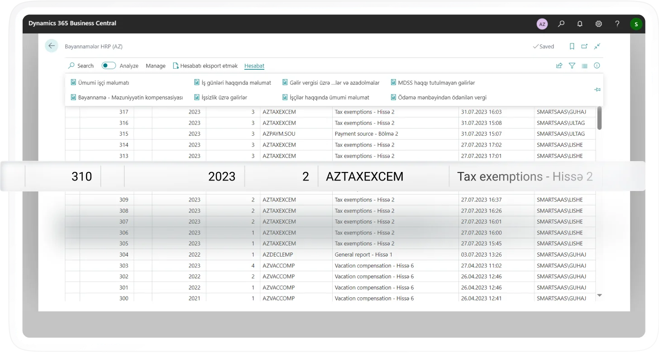The width and height of the screenshot is (659, 353).
Task: Open notifications bell icon
Action: coord(580,24)
